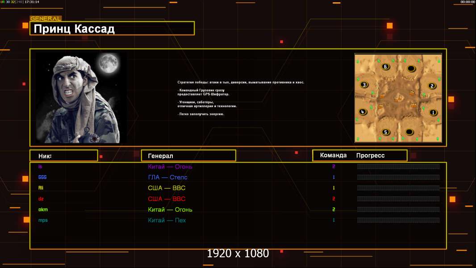
Task: Click start position 6 on the minimap
Action: point(385,67)
